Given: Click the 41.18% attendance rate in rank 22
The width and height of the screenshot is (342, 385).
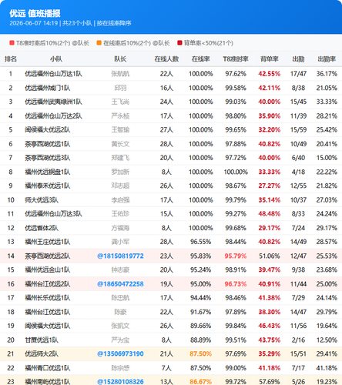Looking at the screenshot, I should coord(327,368).
